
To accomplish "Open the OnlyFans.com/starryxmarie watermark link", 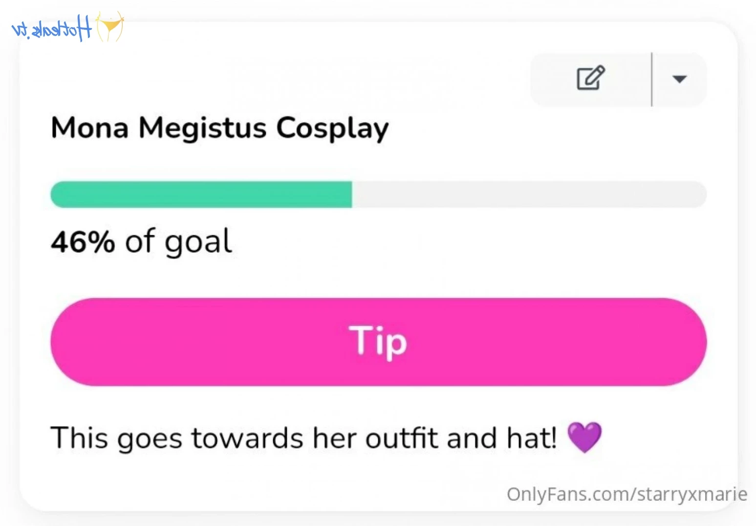I will pos(626,494).
